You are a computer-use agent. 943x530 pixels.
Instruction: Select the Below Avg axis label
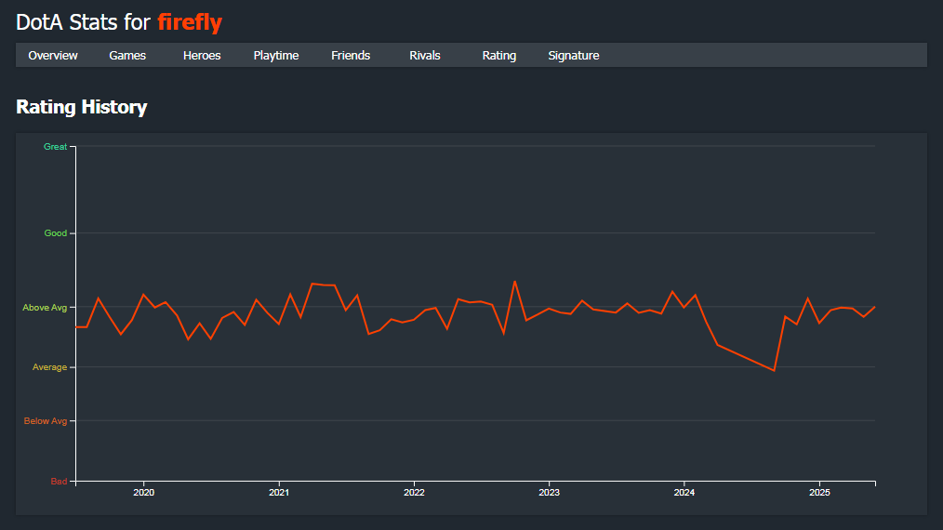click(x=46, y=421)
